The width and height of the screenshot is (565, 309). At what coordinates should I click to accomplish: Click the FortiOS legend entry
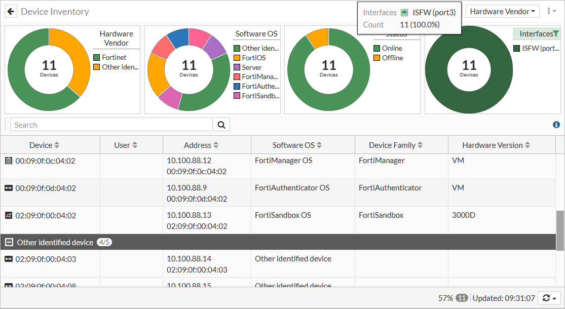coord(253,58)
